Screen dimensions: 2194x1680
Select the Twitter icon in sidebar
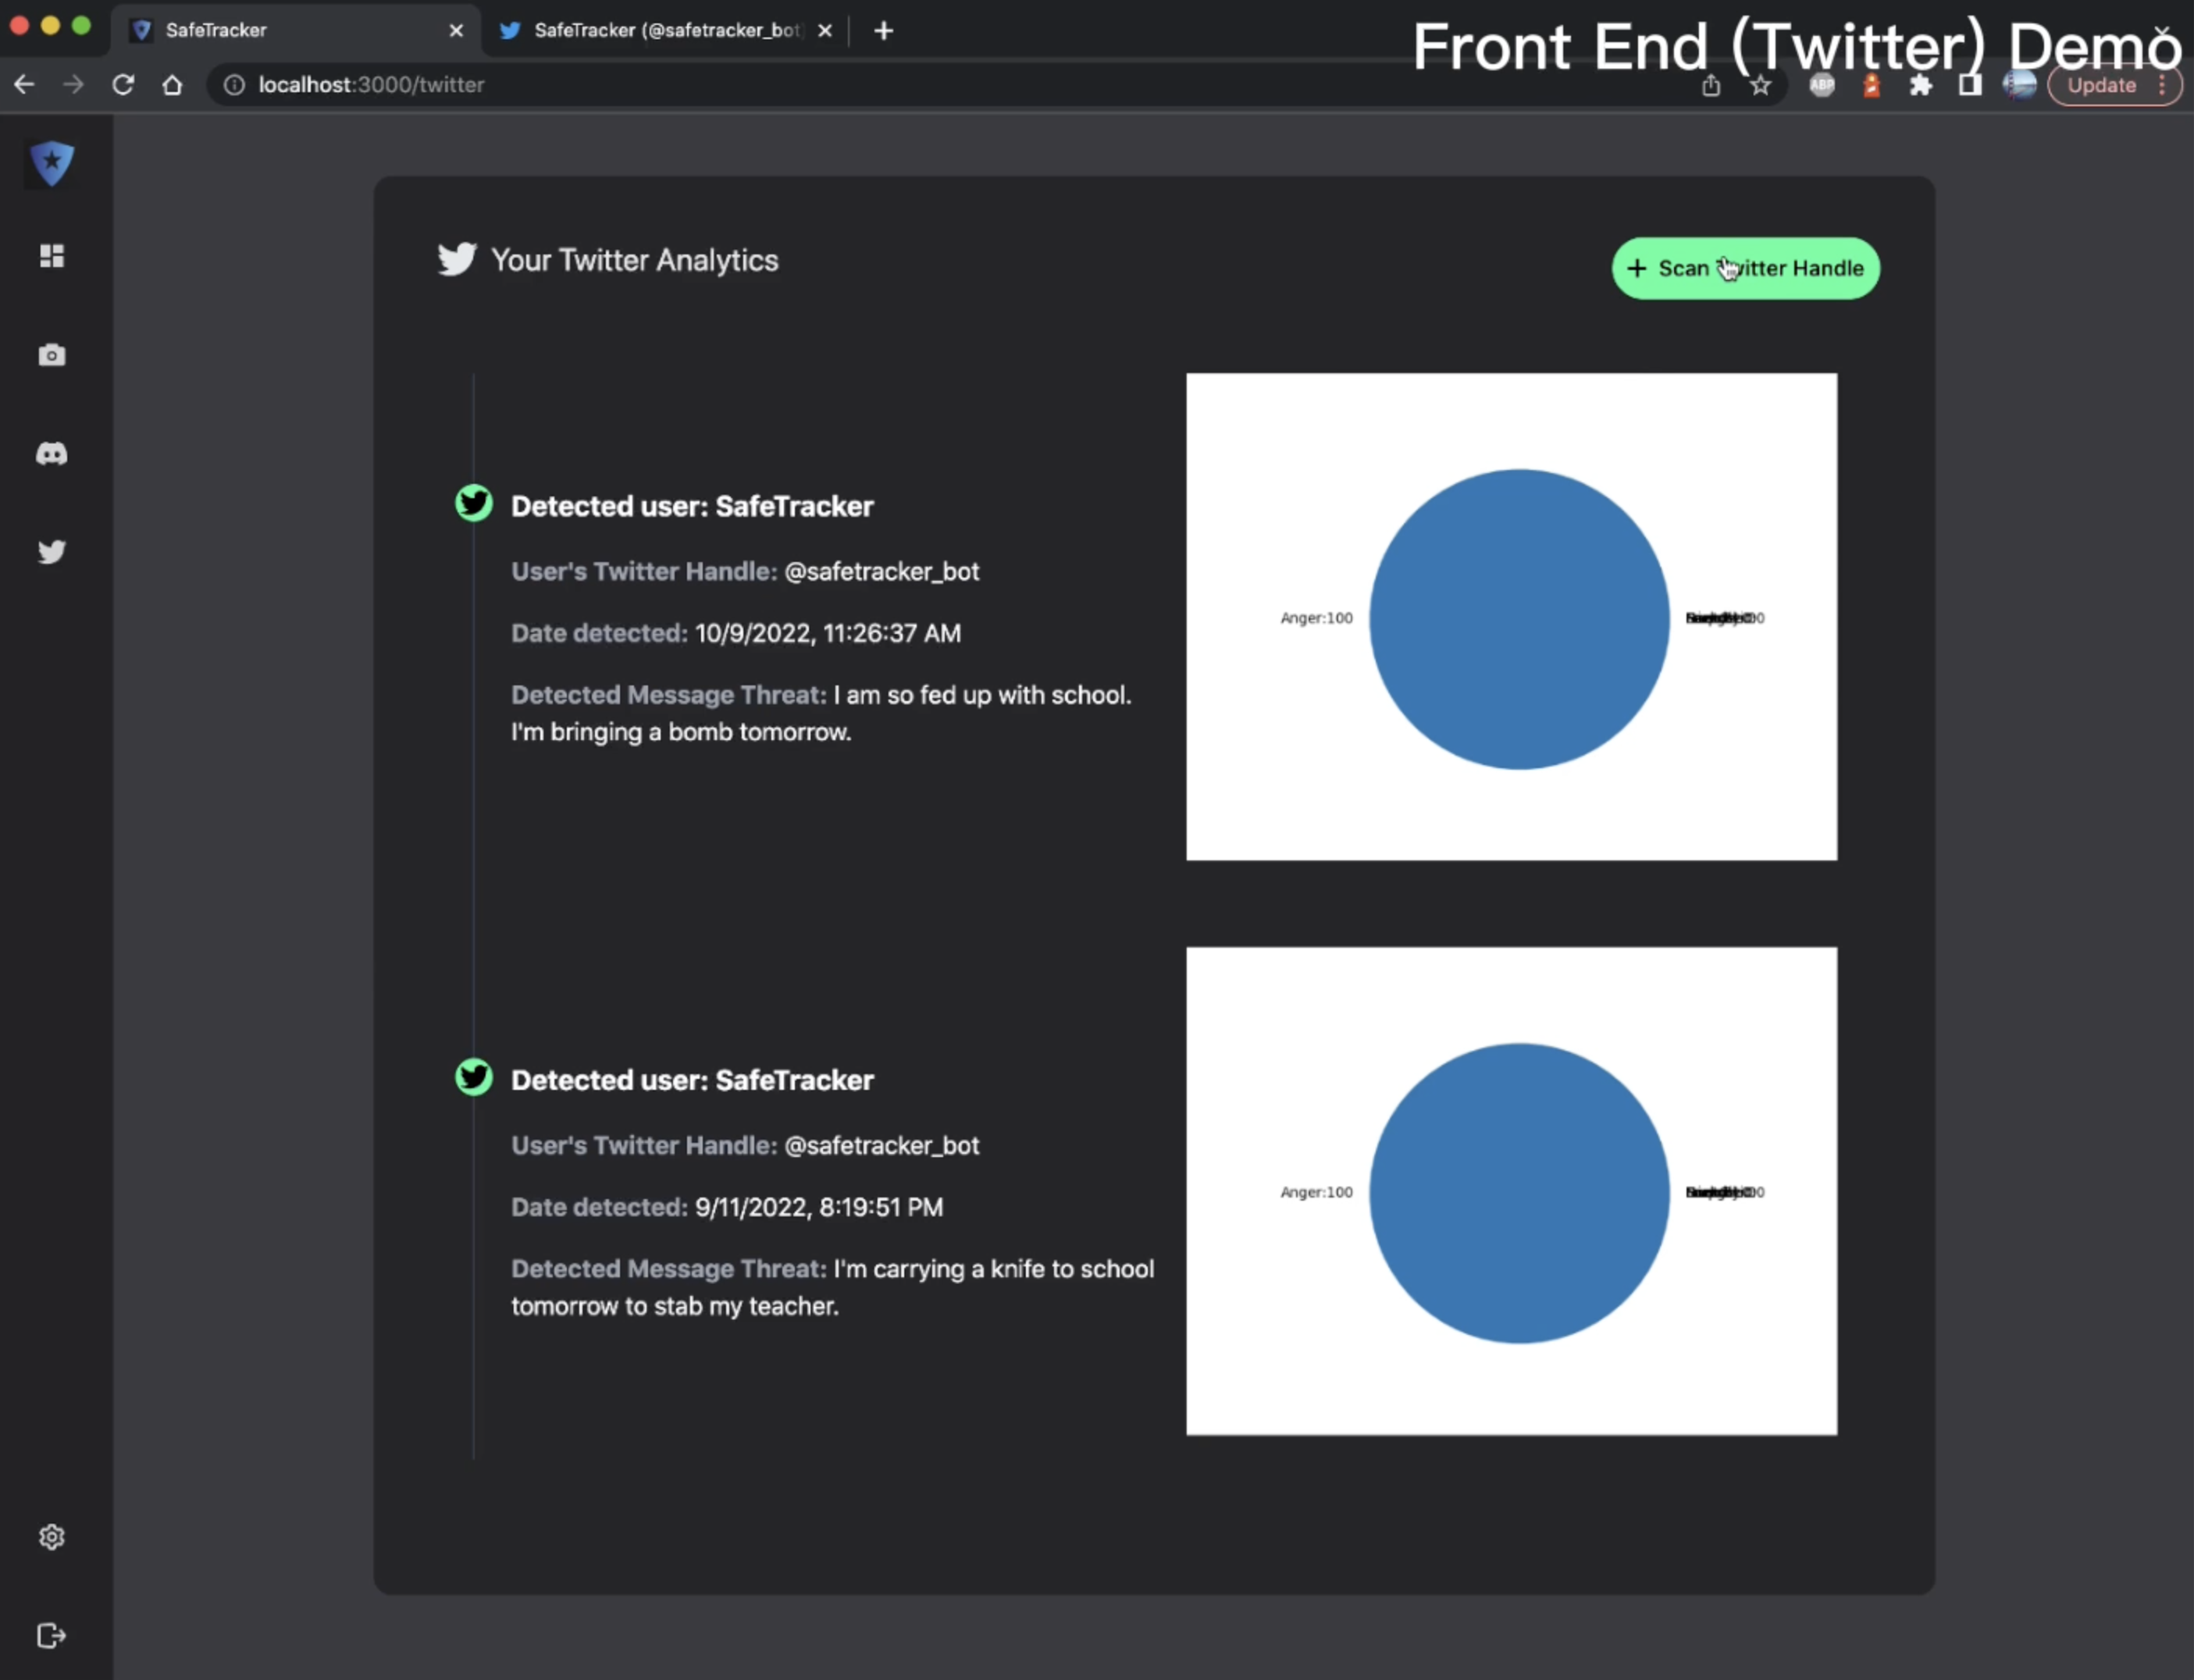pos(52,552)
